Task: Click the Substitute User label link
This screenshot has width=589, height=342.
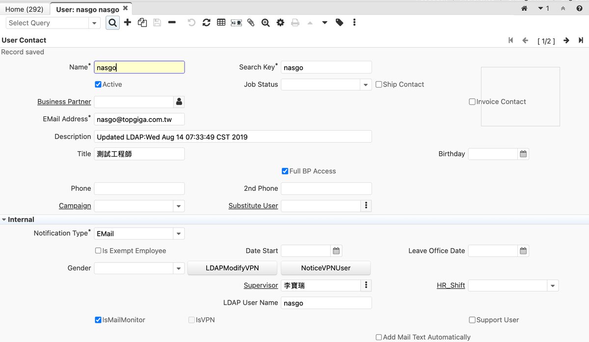Action: pos(253,206)
